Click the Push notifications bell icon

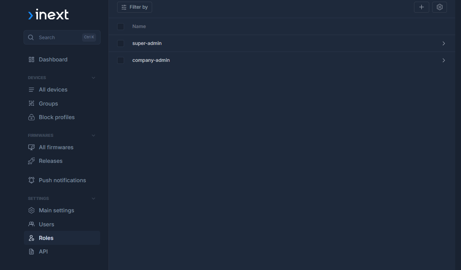coord(31,180)
